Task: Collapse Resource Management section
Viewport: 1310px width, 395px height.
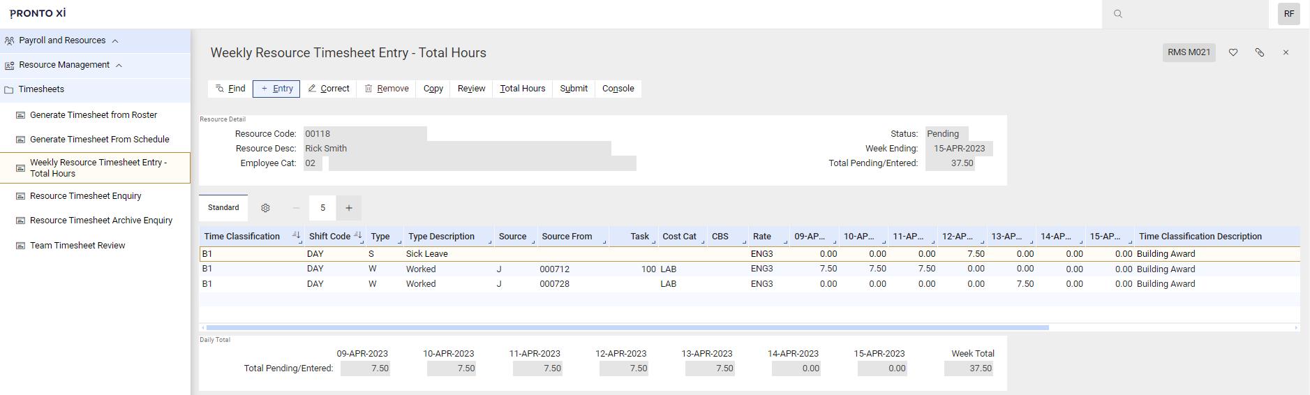Action: [x=119, y=65]
